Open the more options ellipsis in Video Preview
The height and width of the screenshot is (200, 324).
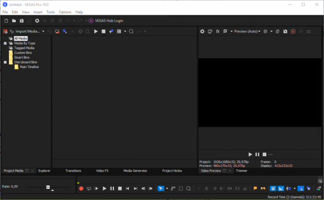point(271,154)
